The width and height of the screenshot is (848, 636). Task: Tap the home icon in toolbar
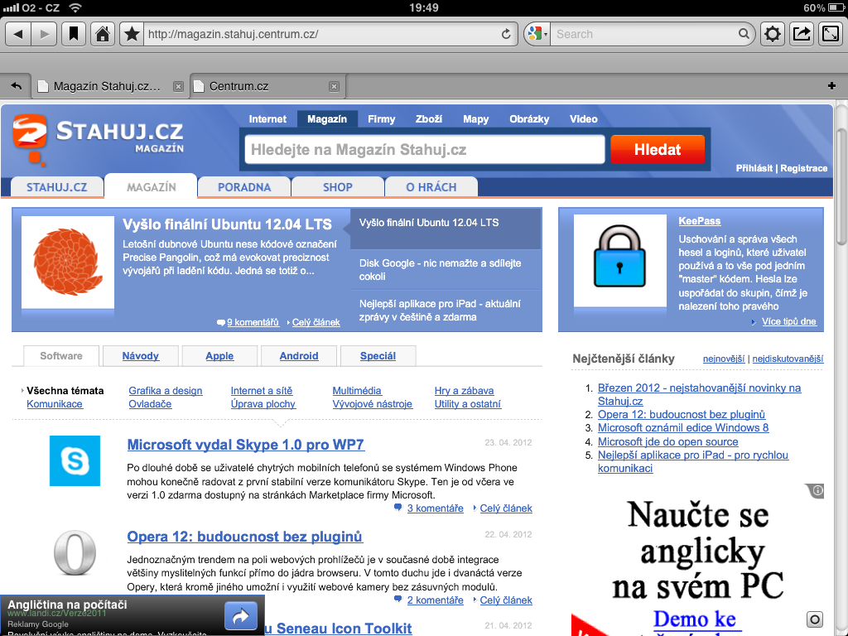click(102, 34)
